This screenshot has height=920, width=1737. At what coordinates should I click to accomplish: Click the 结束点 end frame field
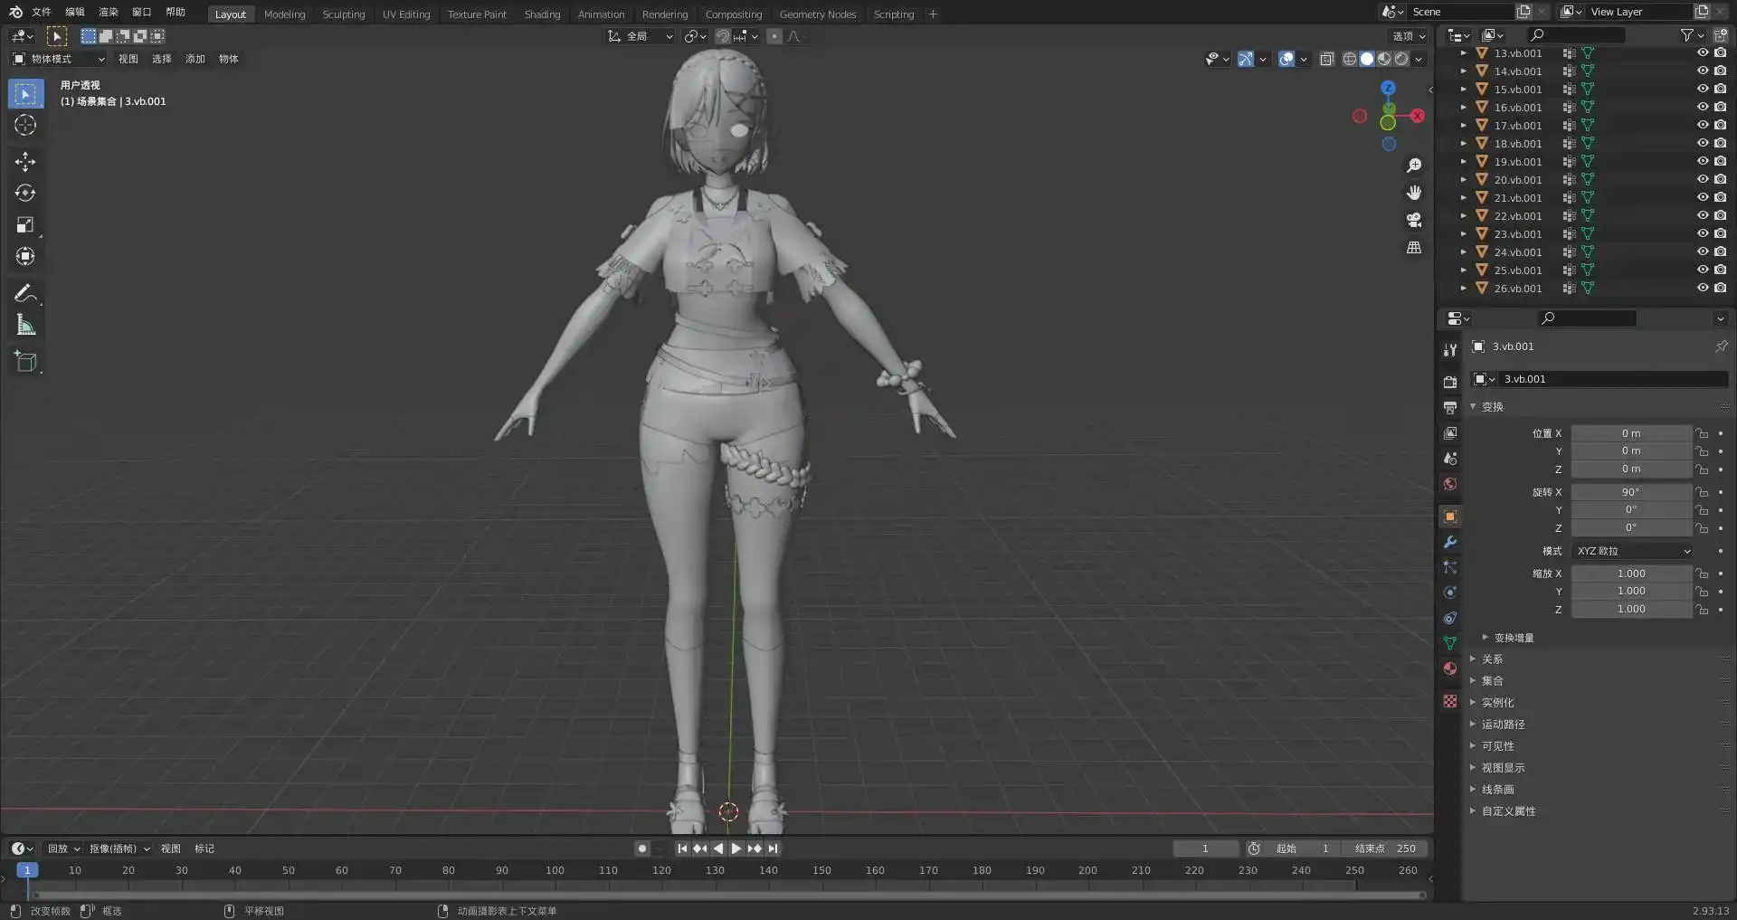(x=1385, y=849)
